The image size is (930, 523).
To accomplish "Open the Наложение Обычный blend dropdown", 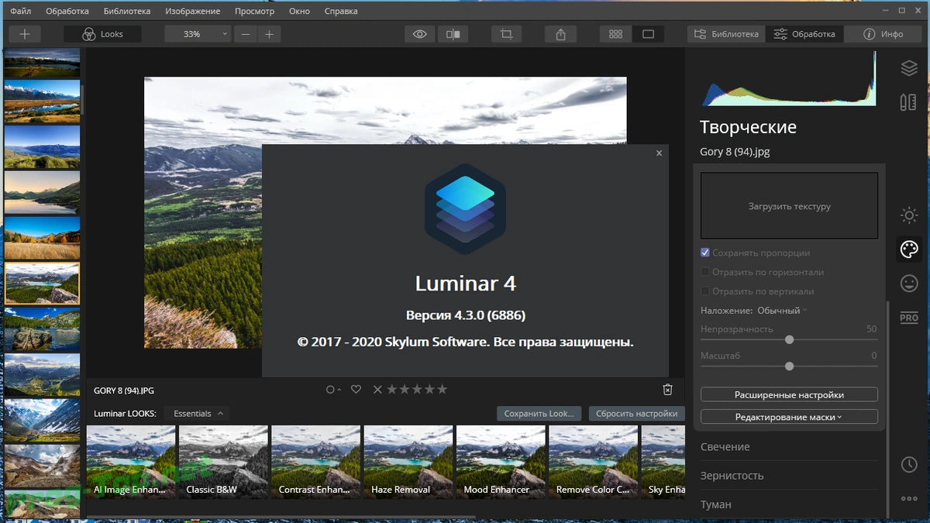I will 782,311.
